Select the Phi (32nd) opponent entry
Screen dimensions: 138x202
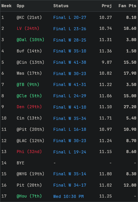coord(29,151)
